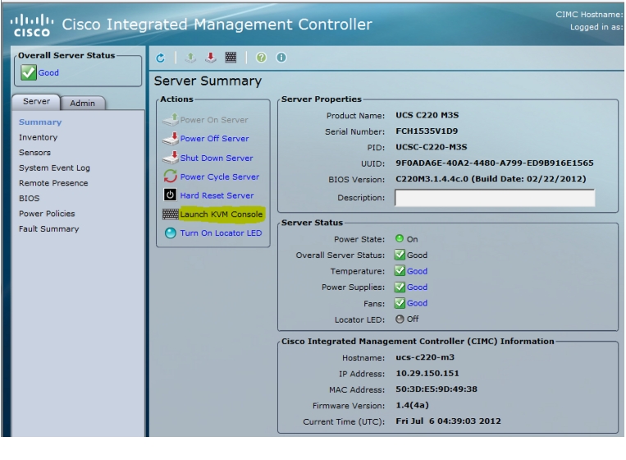626x460 pixels.
Task: Click the Logged in as label
Action: 596,27
